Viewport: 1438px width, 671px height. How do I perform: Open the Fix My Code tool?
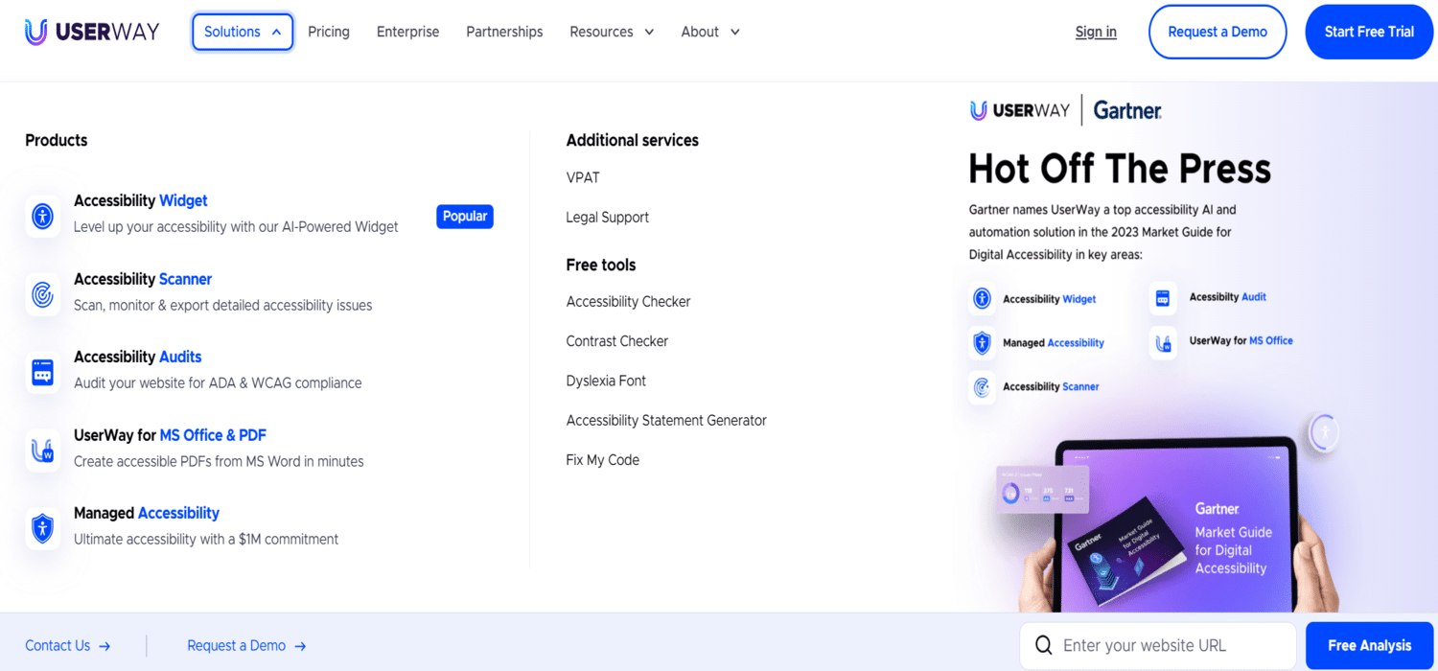click(x=603, y=459)
